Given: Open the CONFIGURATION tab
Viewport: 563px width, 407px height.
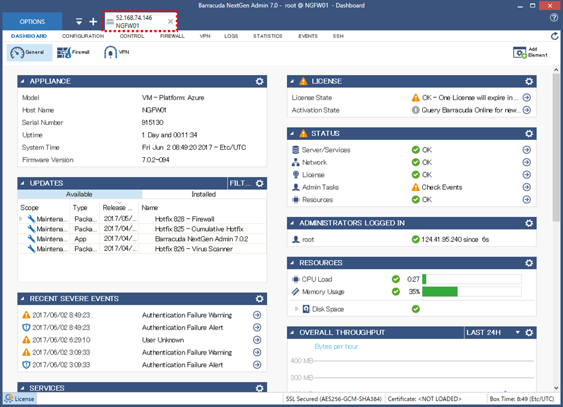Looking at the screenshot, I should (x=83, y=36).
